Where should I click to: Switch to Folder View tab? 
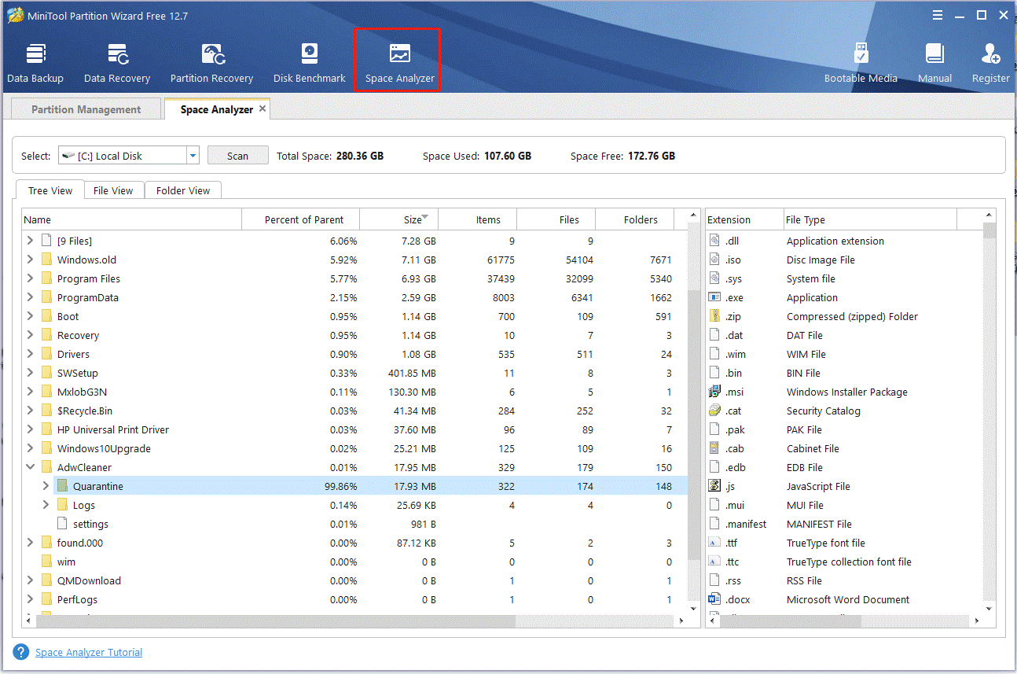[x=183, y=190]
